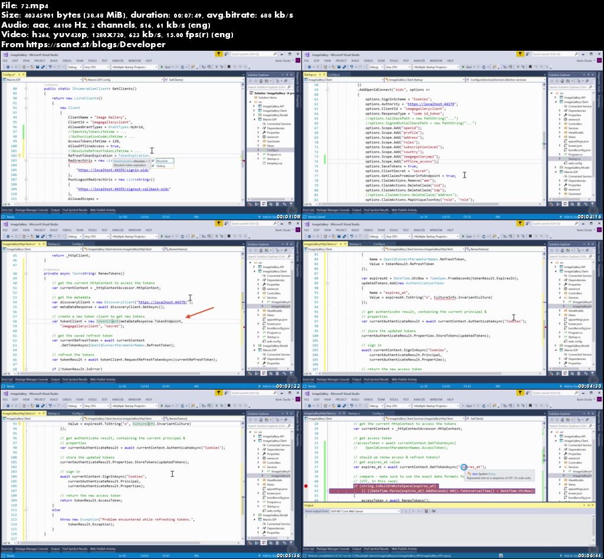
Task: In the 00:01:08 frame, choose Sliding in the IntelliSense list
Action: (161, 166)
